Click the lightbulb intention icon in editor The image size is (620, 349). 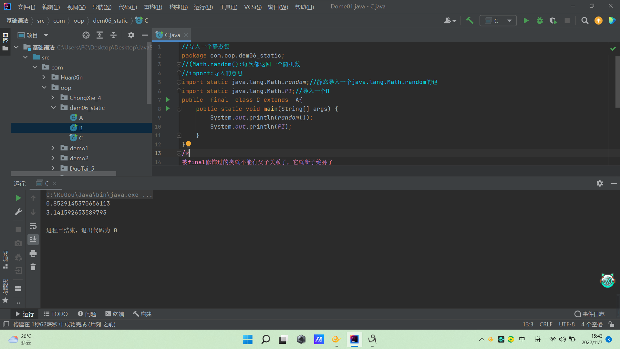tap(189, 144)
